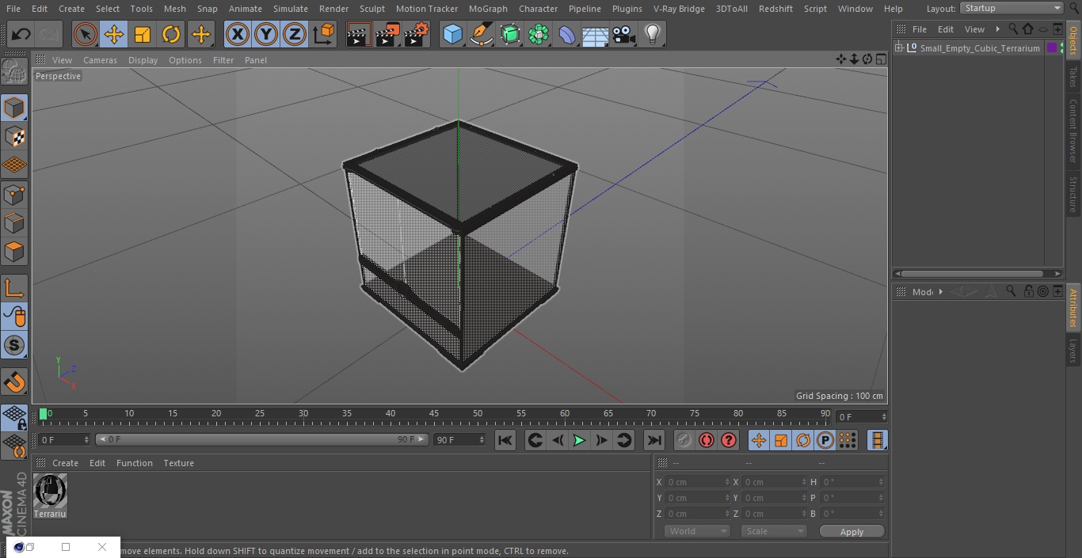Click X position field stepper
Viewport: 1082px width, 558px height.
tap(727, 482)
